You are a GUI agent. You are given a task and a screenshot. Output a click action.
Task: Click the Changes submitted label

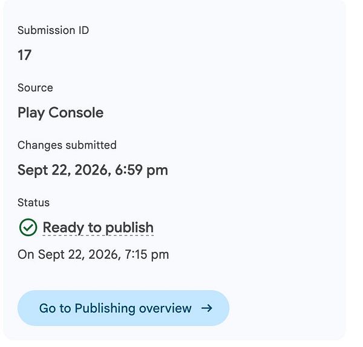click(67, 145)
